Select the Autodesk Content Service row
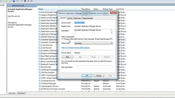Image resolution: width=175 pixels, height=98 pixels. pyautogui.click(x=48, y=42)
